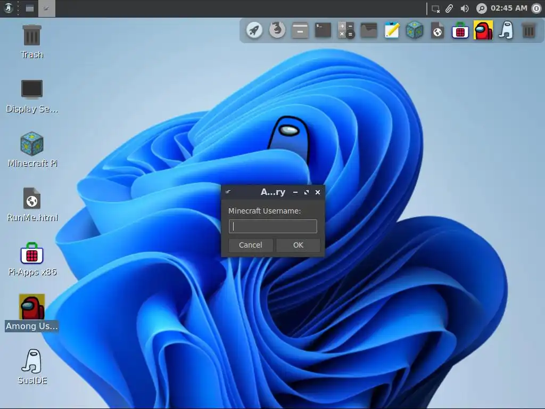The width and height of the screenshot is (545, 409).
Task: Open the volume speaker tray icon
Action: [x=464, y=9]
